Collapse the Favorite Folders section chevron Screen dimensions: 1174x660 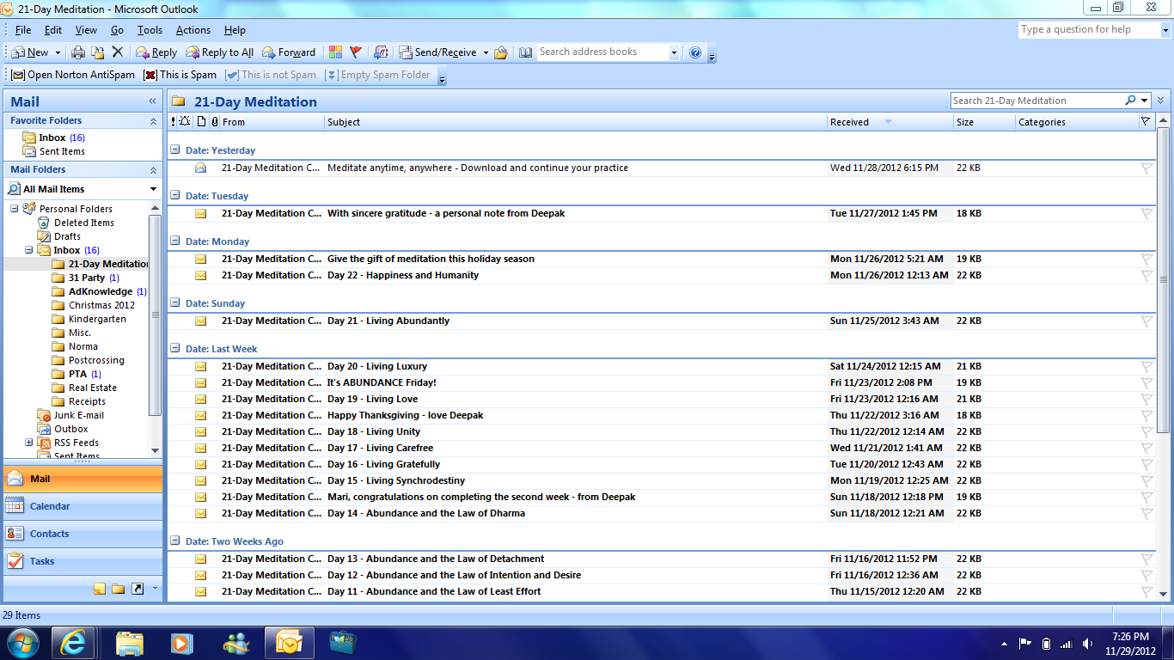(153, 121)
